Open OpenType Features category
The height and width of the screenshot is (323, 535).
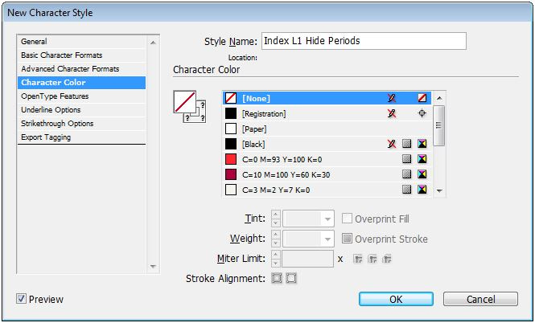(x=81, y=96)
